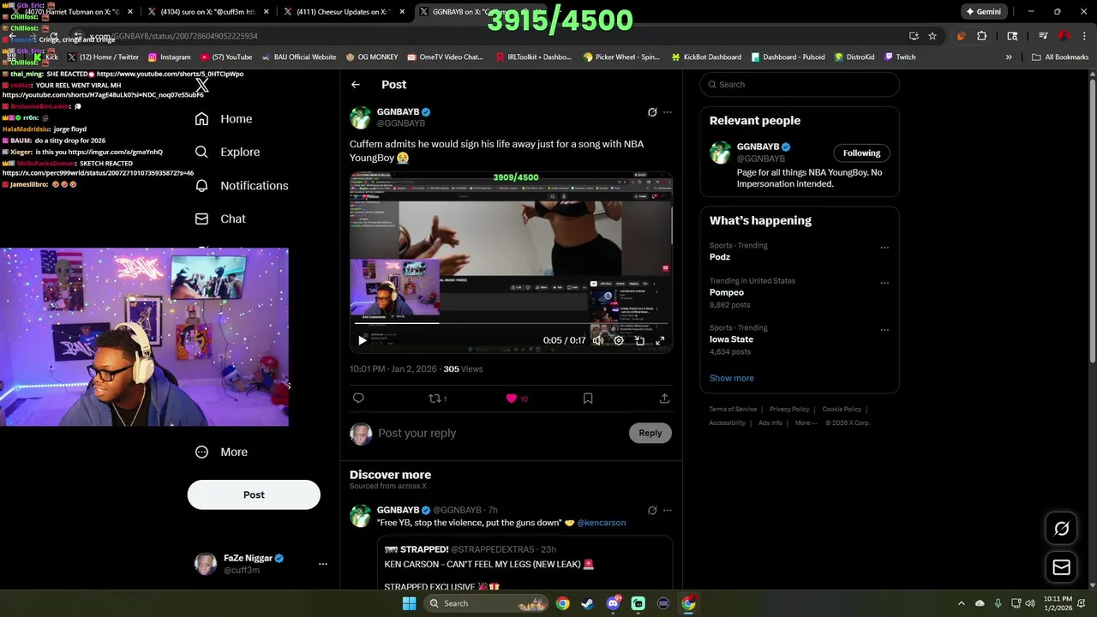
Task: Open the All Bookmarks folder
Action: [1060, 57]
